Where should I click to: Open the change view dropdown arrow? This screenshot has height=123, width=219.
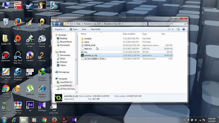[x=172, y=29]
